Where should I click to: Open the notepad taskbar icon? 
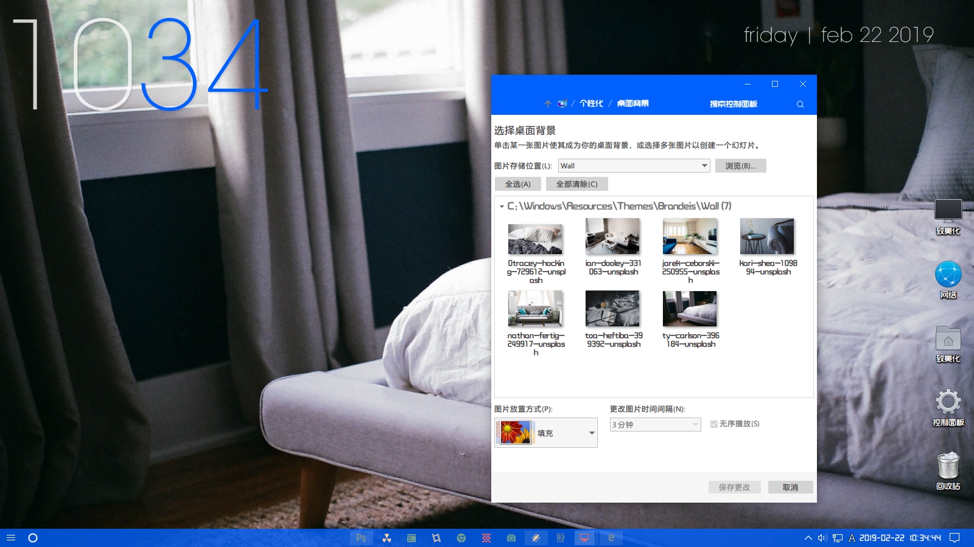(x=561, y=538)
